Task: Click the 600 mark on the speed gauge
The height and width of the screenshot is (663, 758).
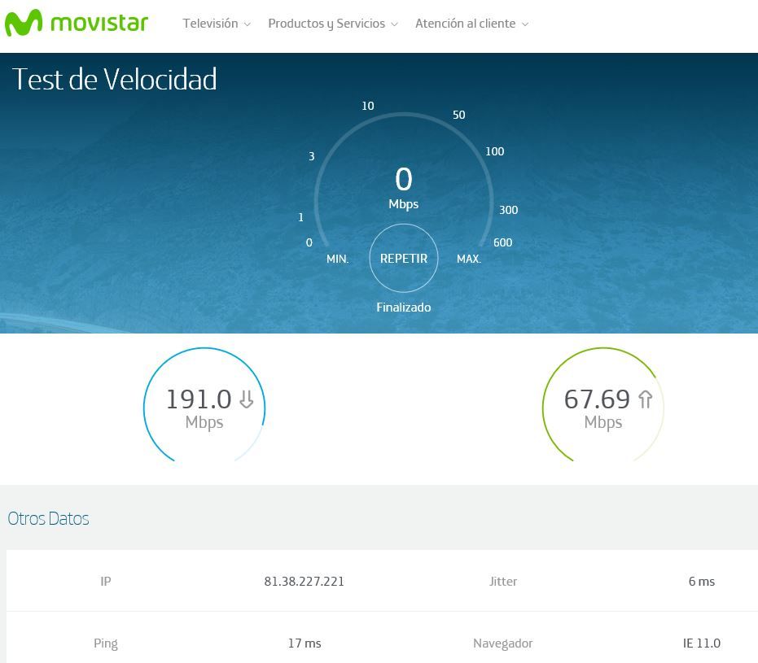Action: pos(502,242)
